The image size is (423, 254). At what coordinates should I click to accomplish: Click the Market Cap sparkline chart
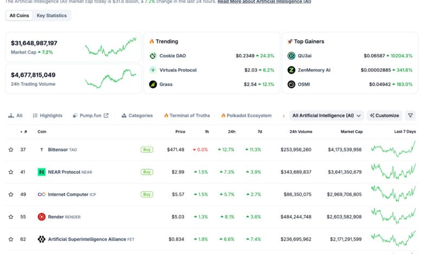pyautogui.click(x=111, y=47)
